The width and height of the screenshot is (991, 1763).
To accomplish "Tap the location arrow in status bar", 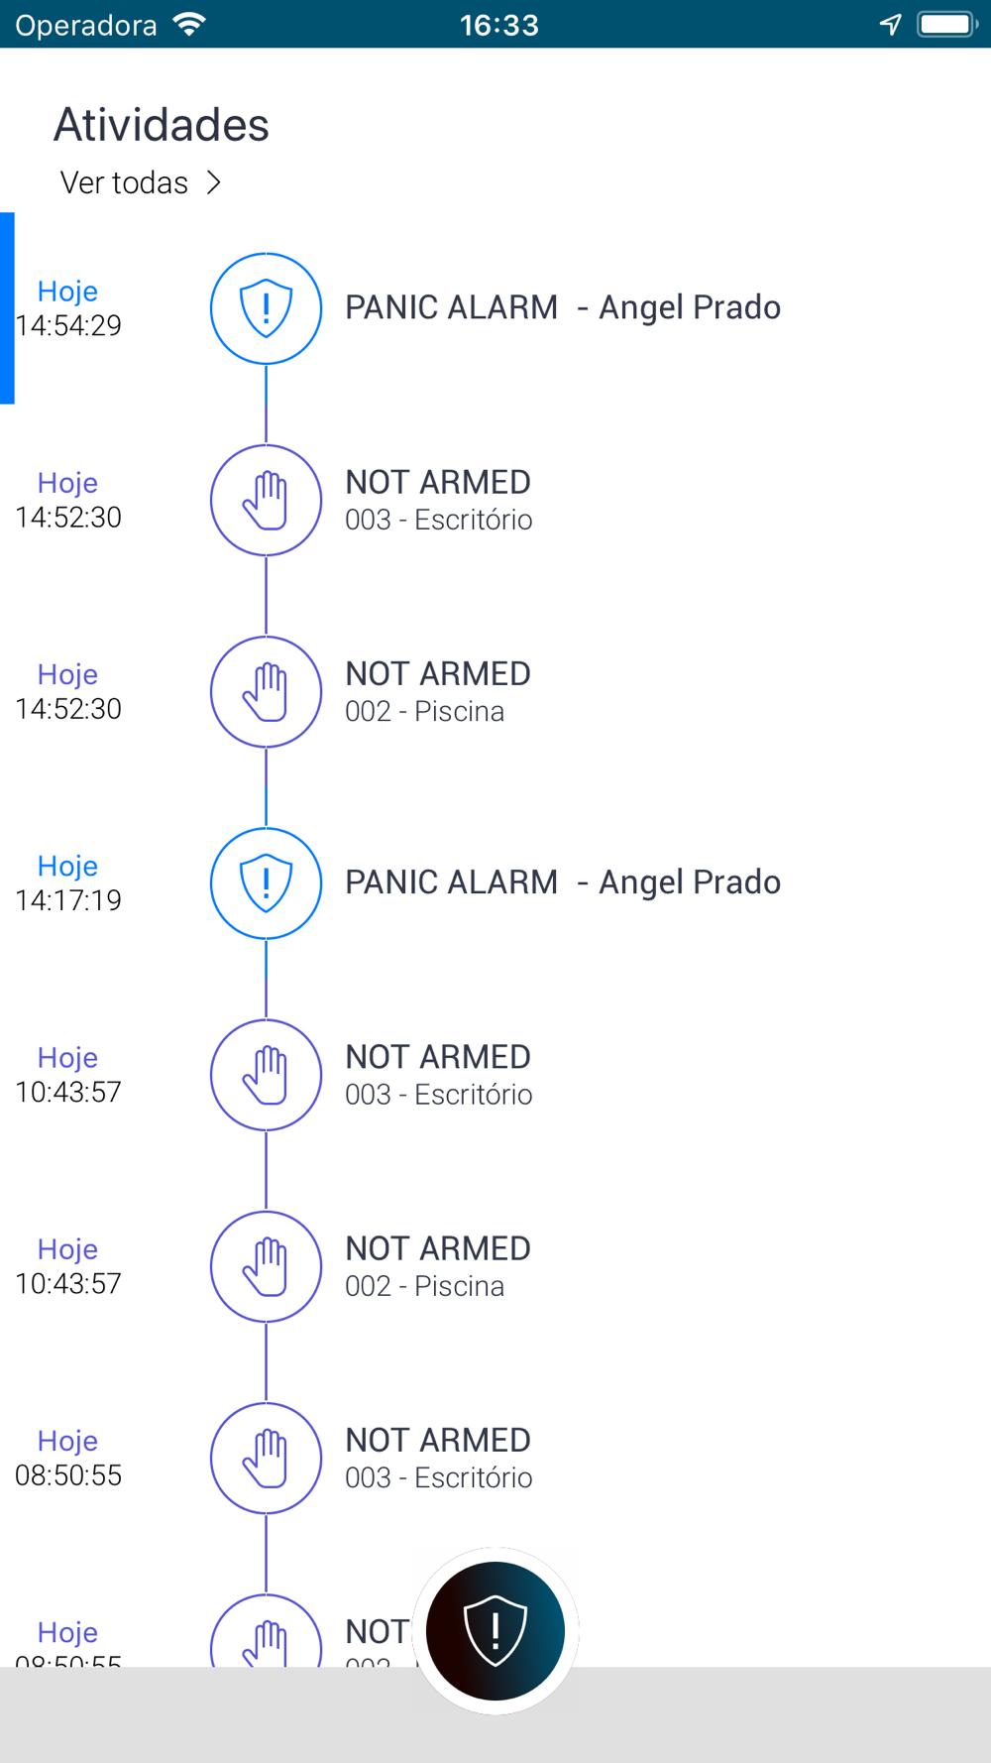I will pyautogui.click(x=891, y=25).
